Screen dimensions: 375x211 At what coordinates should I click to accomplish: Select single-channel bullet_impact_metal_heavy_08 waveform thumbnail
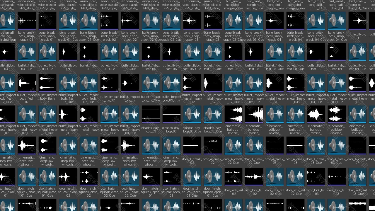[x=68, y=114]
